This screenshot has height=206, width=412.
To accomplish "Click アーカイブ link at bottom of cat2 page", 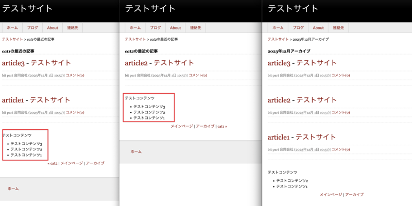I will [205, 126].
